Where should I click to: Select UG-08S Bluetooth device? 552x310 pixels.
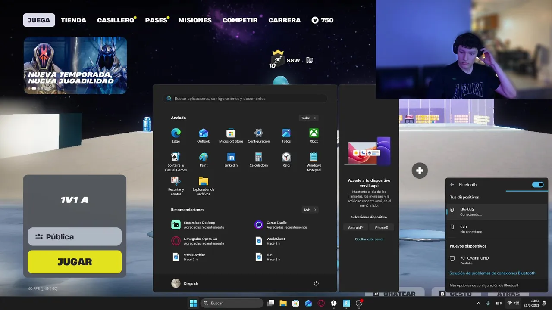496,212
